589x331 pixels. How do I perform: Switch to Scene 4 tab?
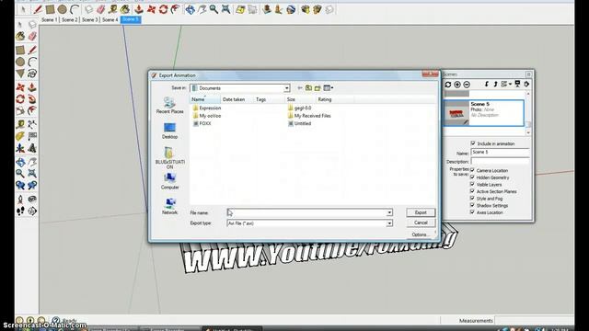[x=110, y=19]
